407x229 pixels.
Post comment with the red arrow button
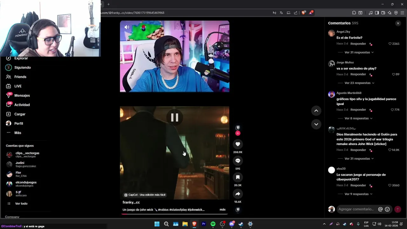point(397,209)
